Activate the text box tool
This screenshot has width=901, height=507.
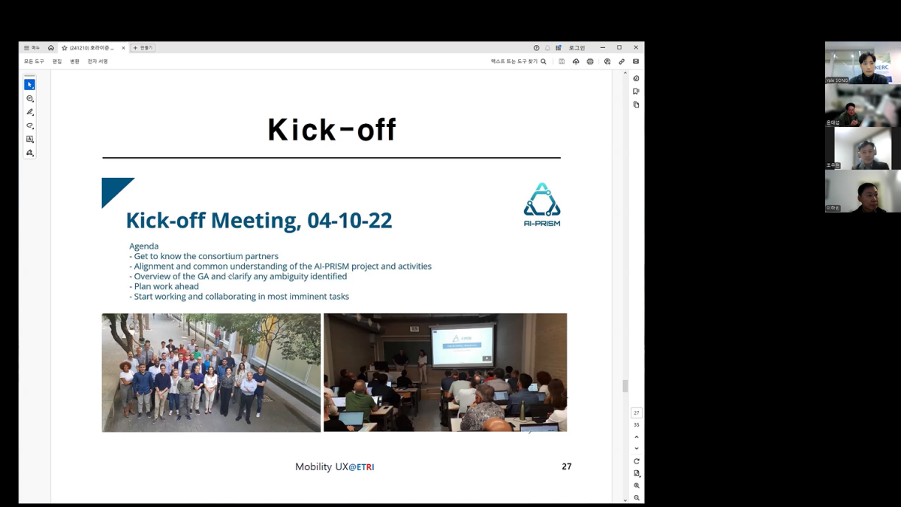(30, 139)
